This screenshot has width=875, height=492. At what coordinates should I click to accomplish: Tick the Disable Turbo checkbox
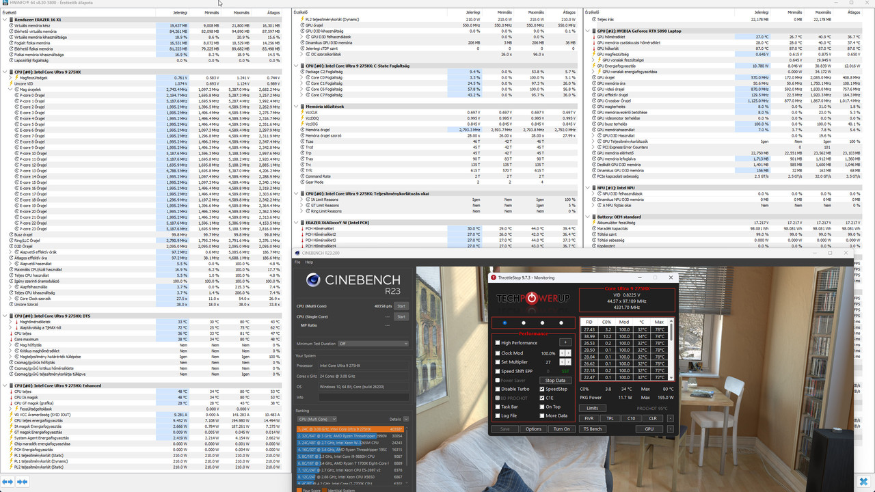497,389
